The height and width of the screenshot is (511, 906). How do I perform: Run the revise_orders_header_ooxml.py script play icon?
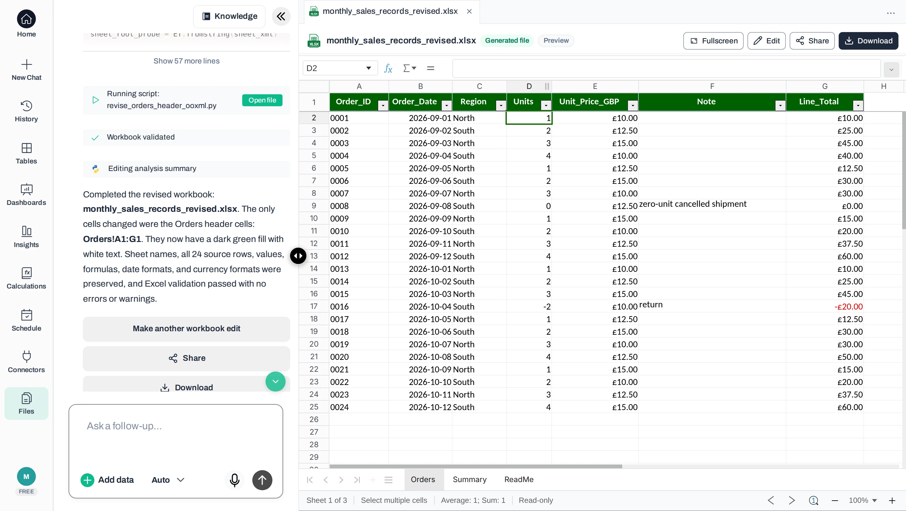point(95,100)
